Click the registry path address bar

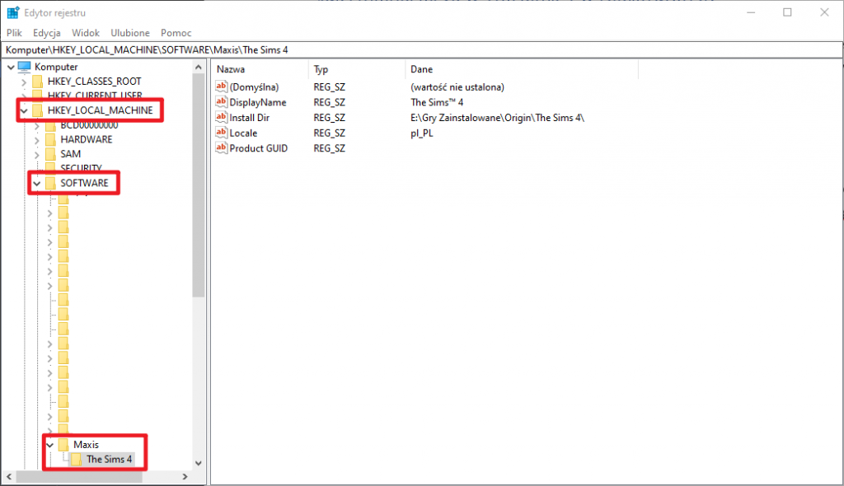coord(422,50)
